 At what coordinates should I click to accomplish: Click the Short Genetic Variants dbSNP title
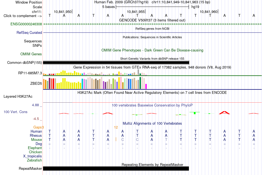[x=152, y=59]
